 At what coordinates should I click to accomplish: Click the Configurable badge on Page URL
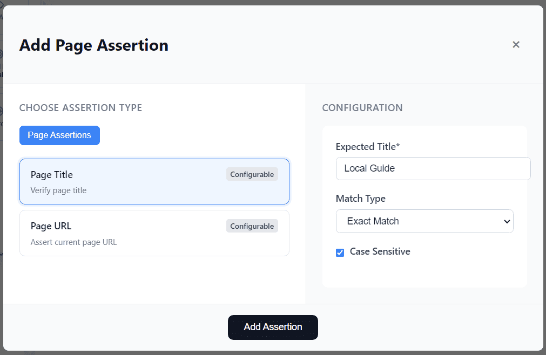[x=252, y=226]
